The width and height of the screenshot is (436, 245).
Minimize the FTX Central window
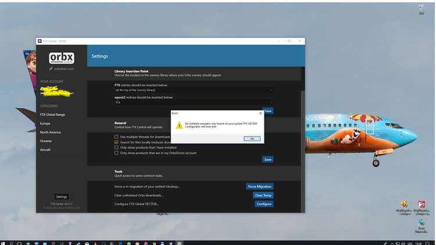coord(279,41)
